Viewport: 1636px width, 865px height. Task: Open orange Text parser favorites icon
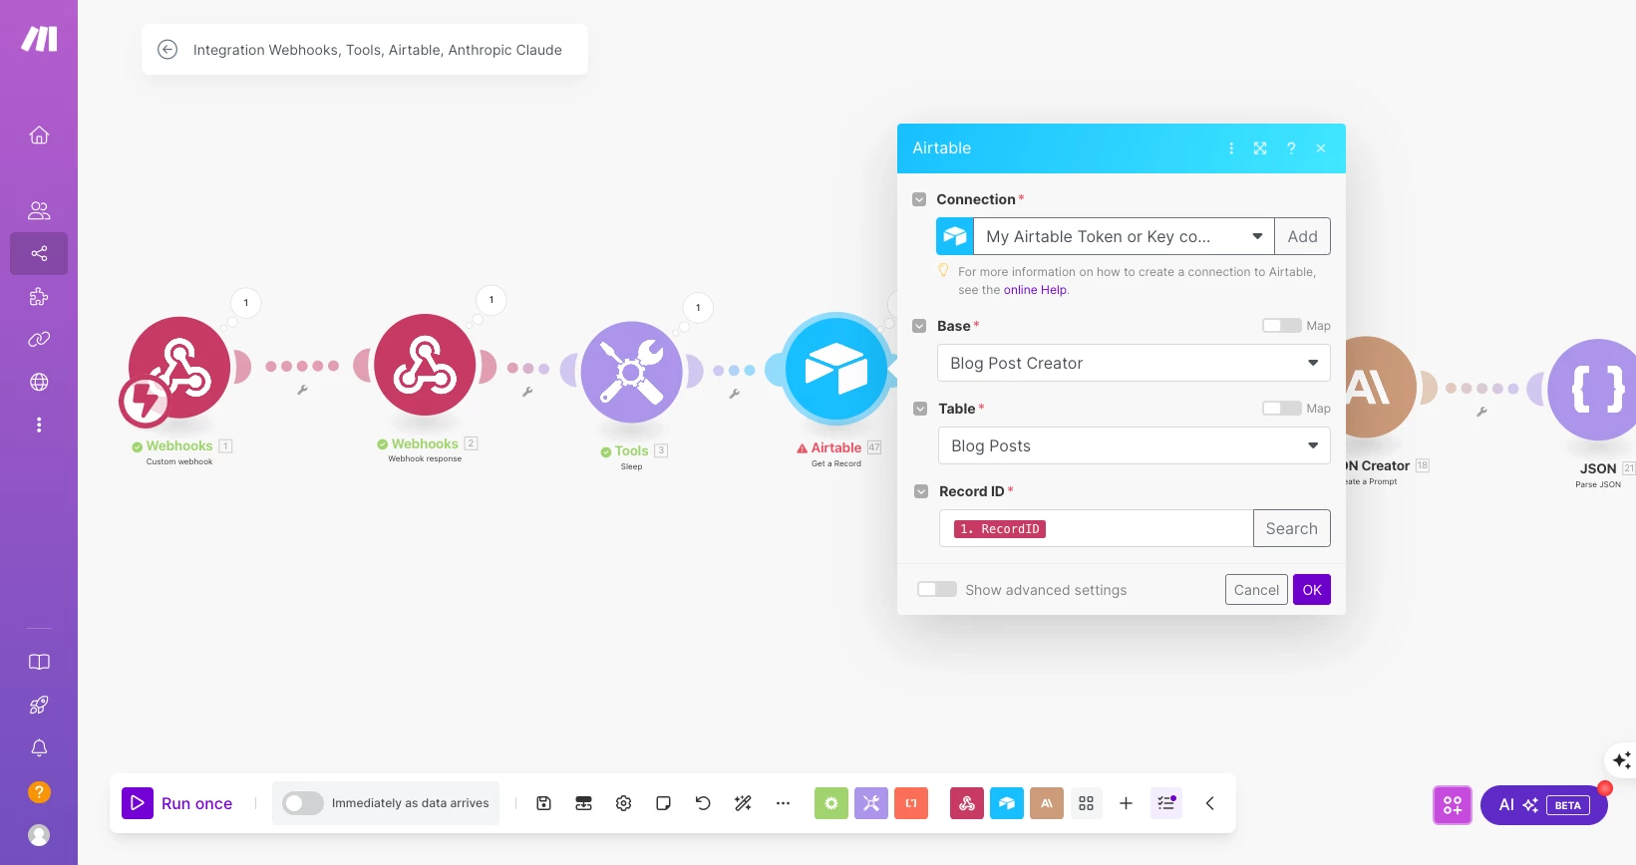click(x=911, y=803)
